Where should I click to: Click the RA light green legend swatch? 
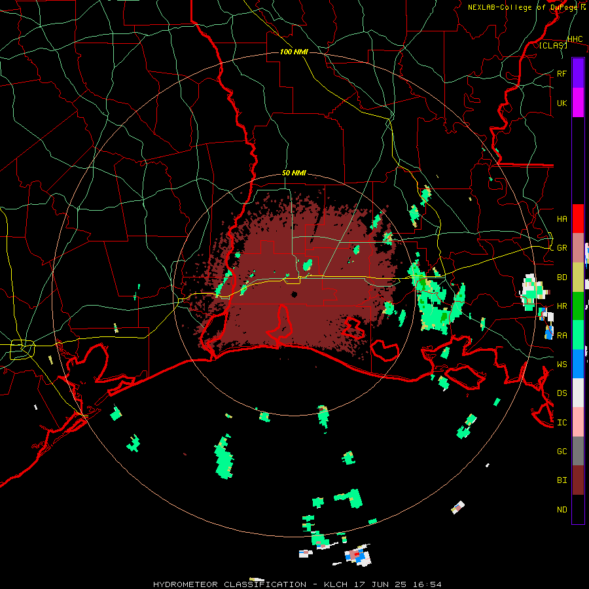point(578,335)
